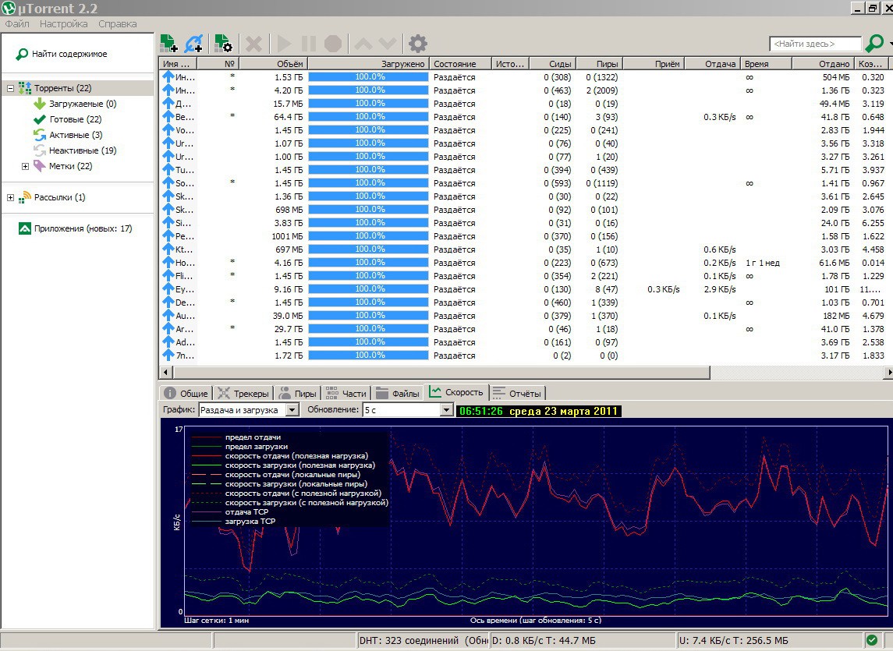Click progress bar of the 1001 МБ torrent
Image resolution: width=893 pixels, height=651 pixels.
pyautogui.click(x=368, y=235)
